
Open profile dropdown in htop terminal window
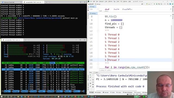click(29, 40)
